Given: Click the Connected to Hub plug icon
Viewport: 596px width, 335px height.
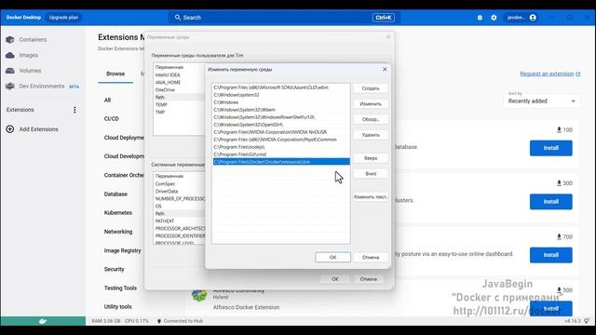Looking at the screenshot, I should (x=159, y=321).
